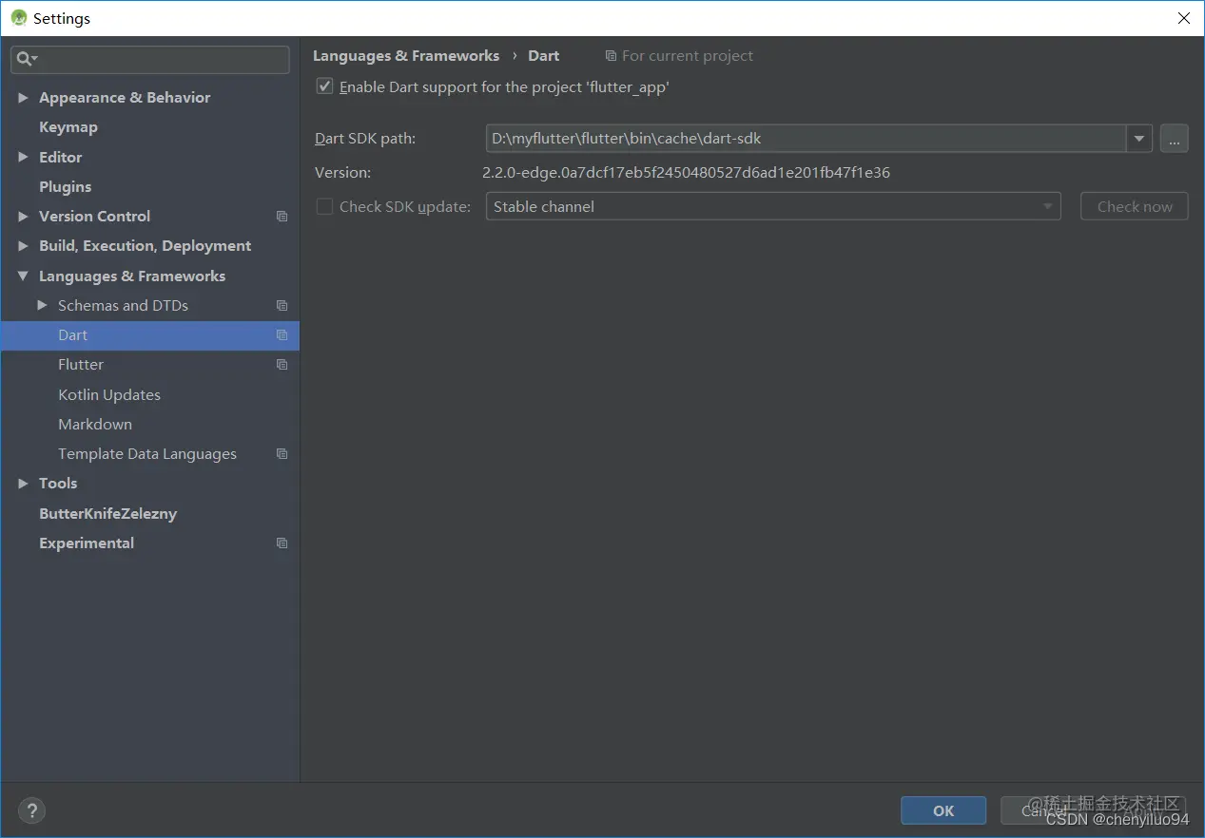Click the Dart breadcrumb label
Screen dimensions: 1205x838
point(544,56)
